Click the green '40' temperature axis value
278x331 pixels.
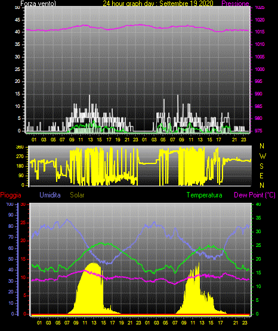point(258,205)
